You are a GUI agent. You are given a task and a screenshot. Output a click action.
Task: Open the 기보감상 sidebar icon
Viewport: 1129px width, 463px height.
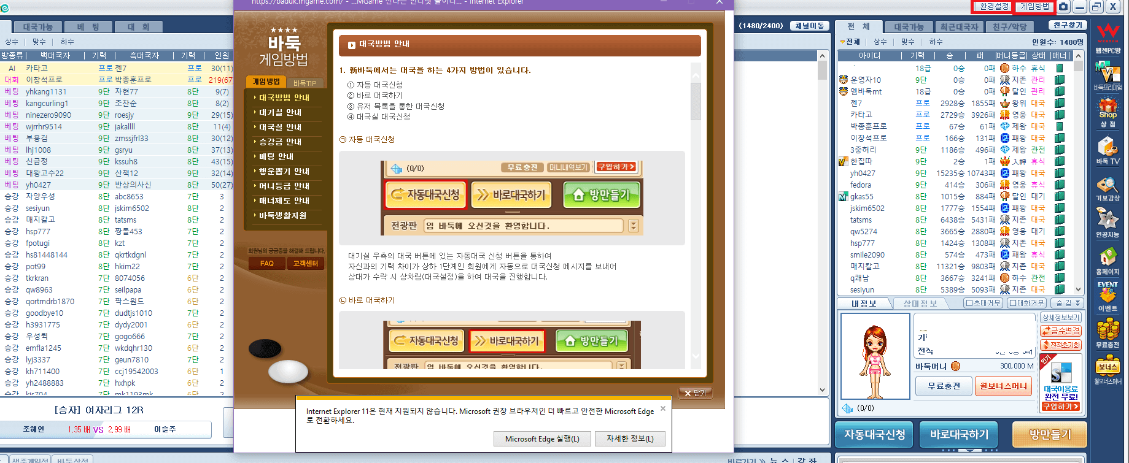1108,189
